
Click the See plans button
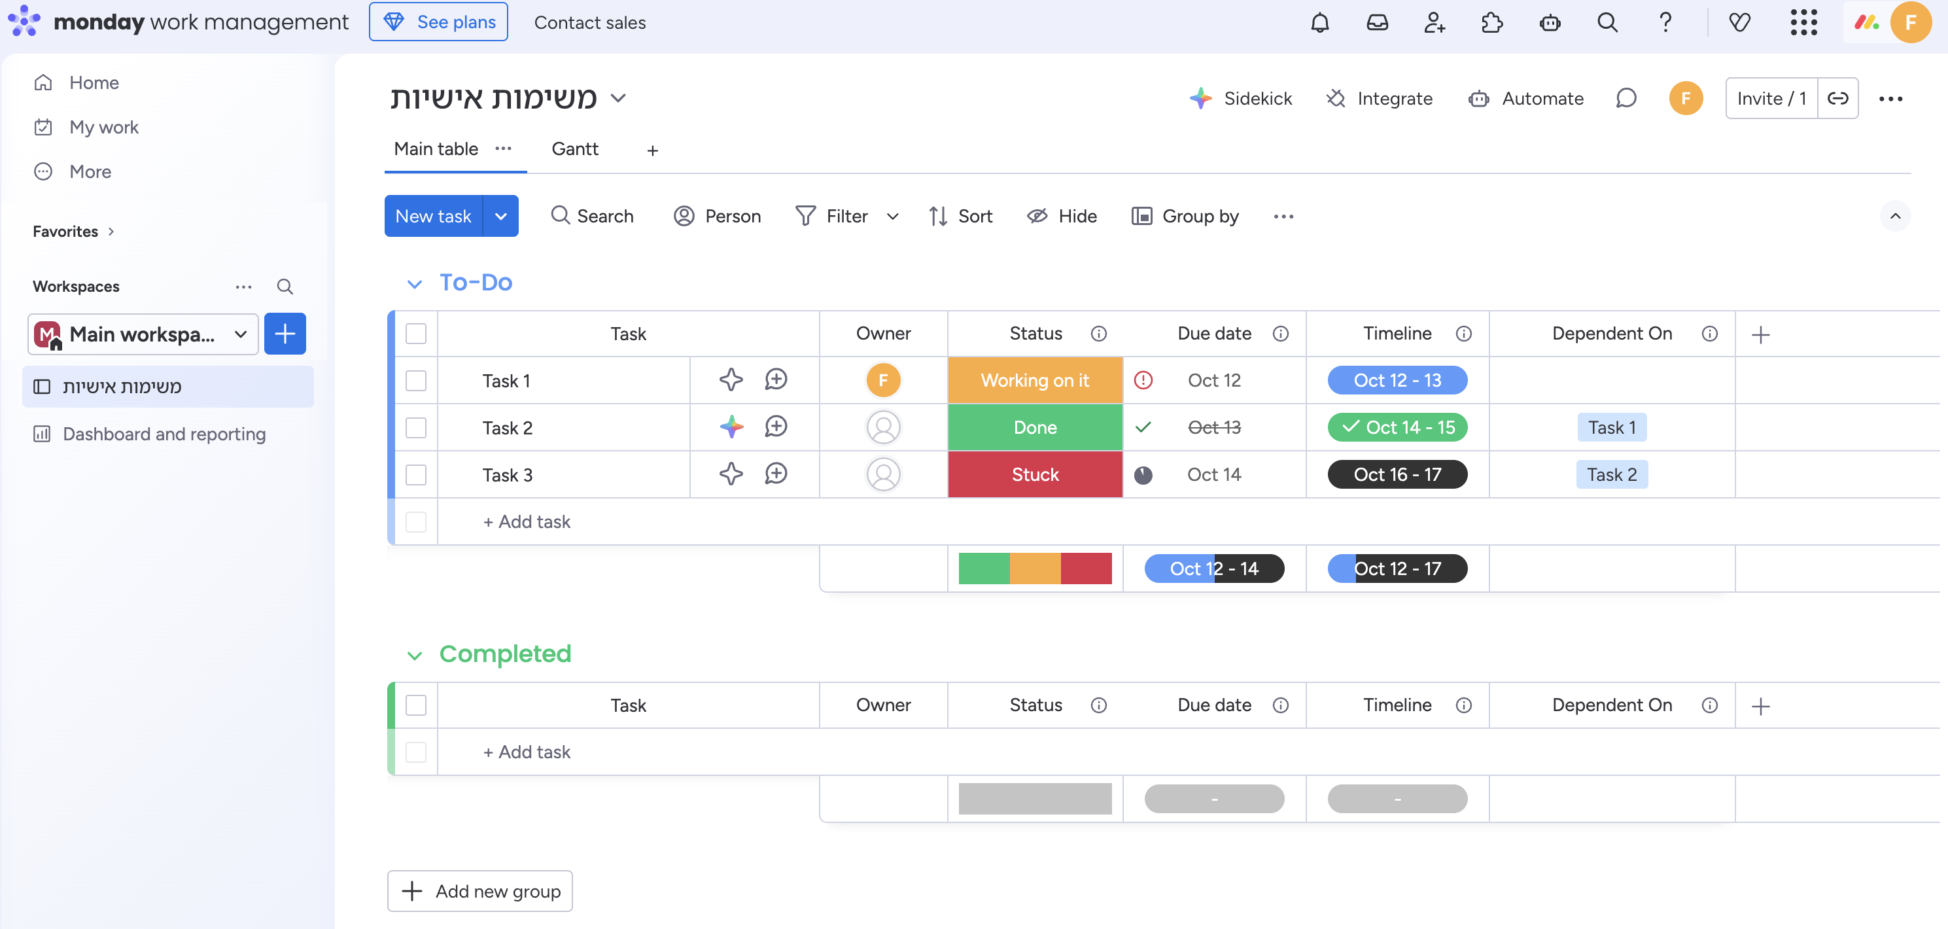(439, 22)
